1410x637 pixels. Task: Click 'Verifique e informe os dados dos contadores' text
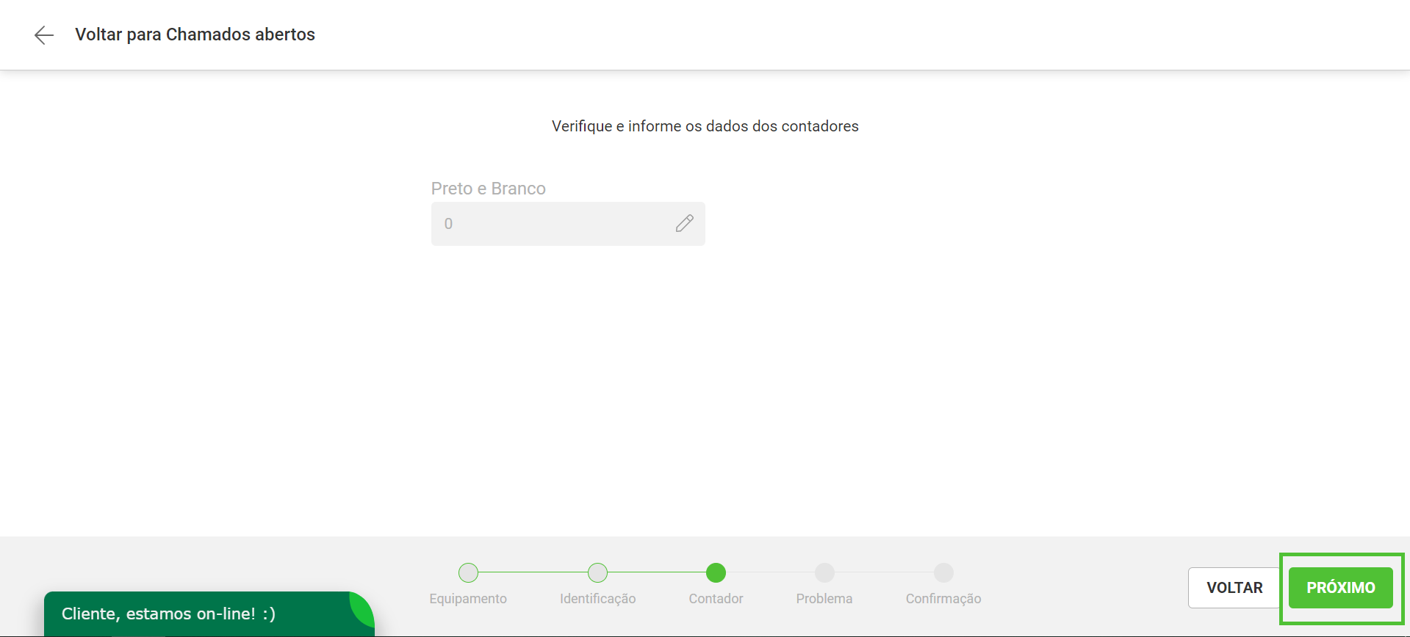[x=705, y=126]
